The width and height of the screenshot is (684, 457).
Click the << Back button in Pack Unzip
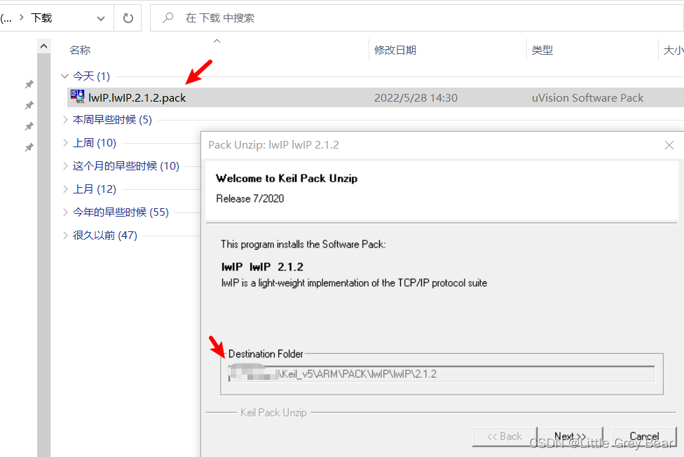point(505,437)
